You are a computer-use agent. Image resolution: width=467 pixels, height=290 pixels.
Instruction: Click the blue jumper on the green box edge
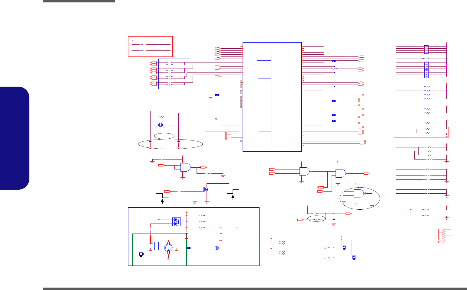click(188, 248)
